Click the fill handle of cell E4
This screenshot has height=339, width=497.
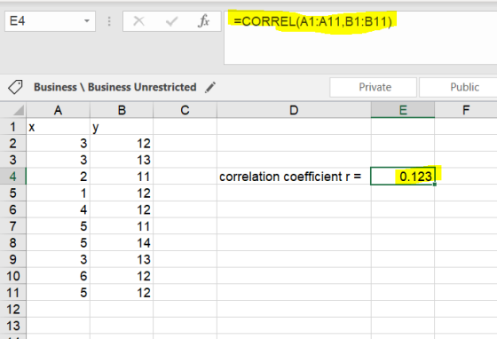(x=434, y=184)
